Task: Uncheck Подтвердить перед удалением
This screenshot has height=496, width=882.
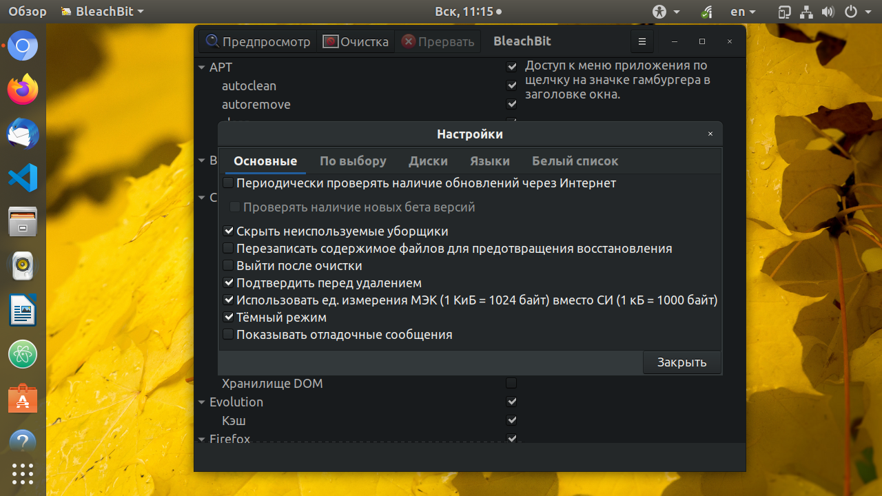Action: tap(228, 283)
